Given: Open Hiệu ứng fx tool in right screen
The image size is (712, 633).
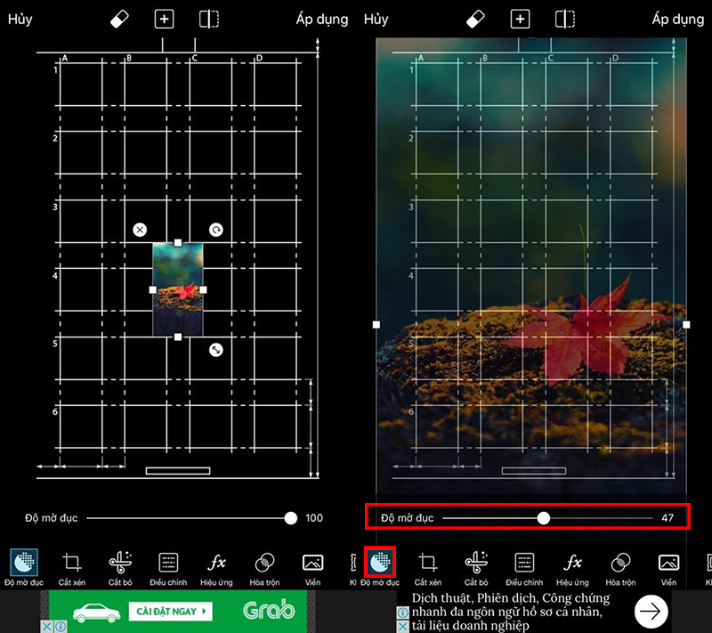Looking at the screenshot, I should [572, 569].
